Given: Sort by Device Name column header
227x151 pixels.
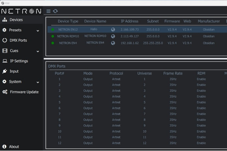Looking at the screenshot, I should [95, 21].
